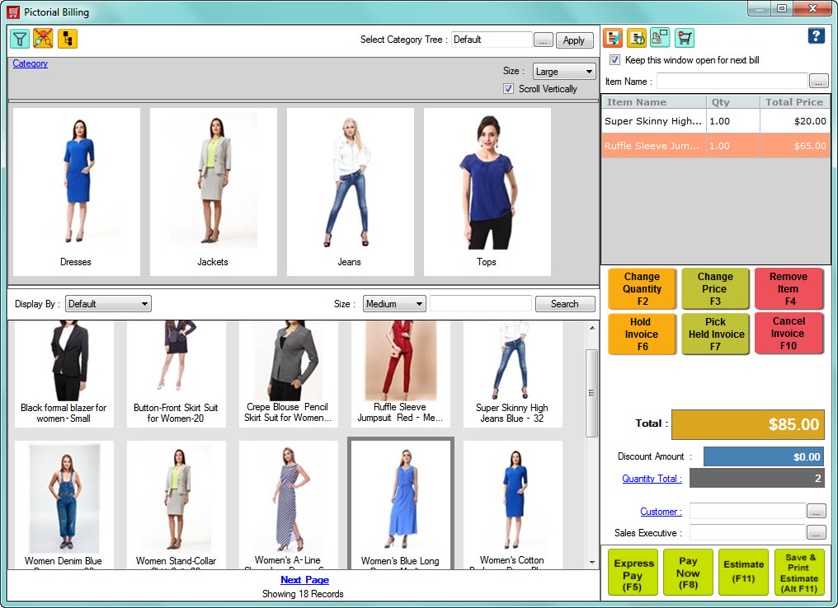Expand the Display By dropdown
The height and width of the screenshot is (608, 838).
click(108, 304)
